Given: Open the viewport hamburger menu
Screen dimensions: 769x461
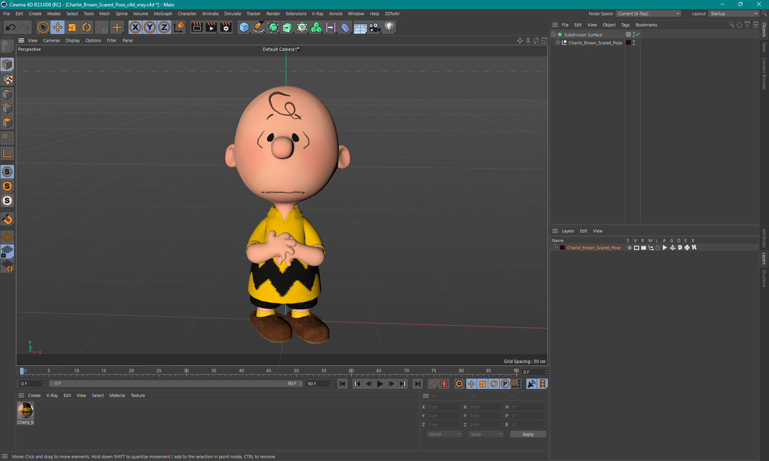Looking at the screenshot, I should click(21, 40).
